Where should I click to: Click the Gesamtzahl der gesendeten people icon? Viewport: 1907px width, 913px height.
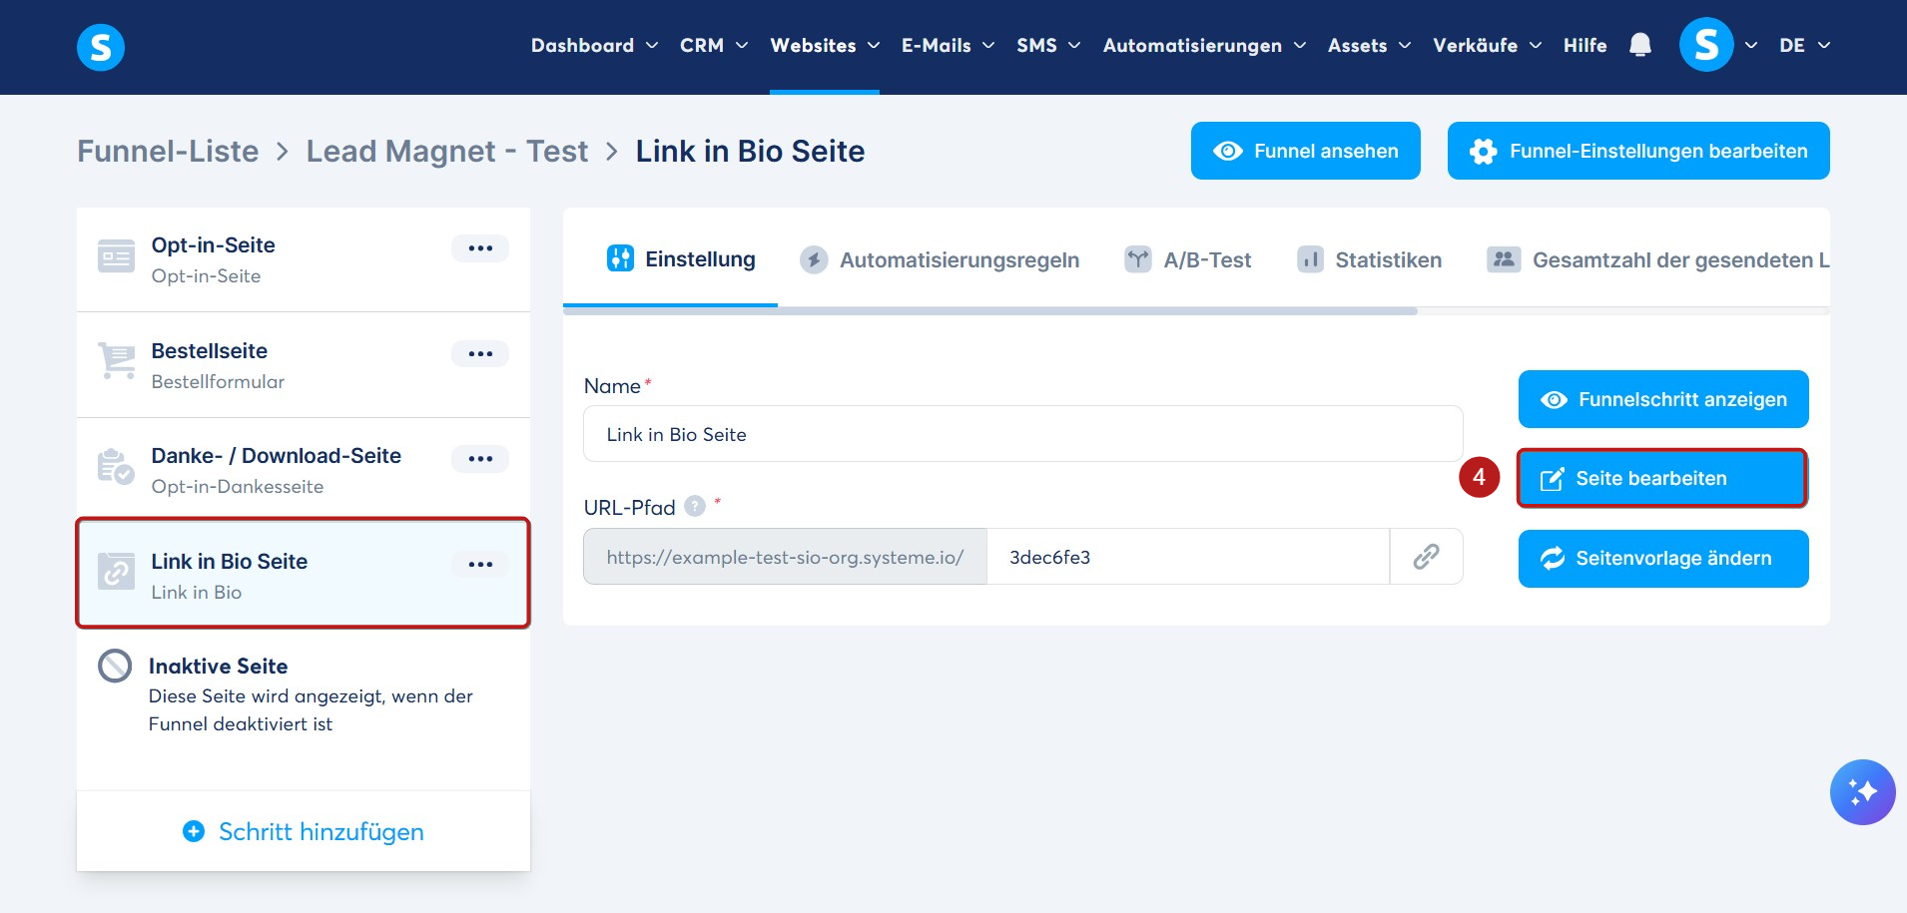pyautogui.click(x=1504, y=259)
